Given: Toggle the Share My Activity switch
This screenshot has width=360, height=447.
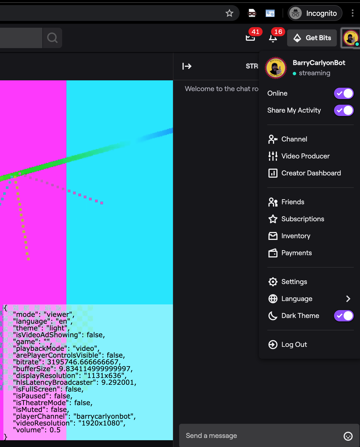Looking at the screenshot, I should point(344,110).
